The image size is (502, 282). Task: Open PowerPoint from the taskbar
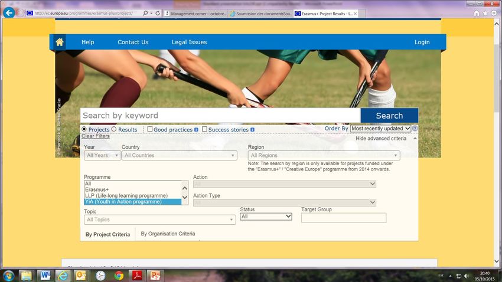click(x=155, y=276)
